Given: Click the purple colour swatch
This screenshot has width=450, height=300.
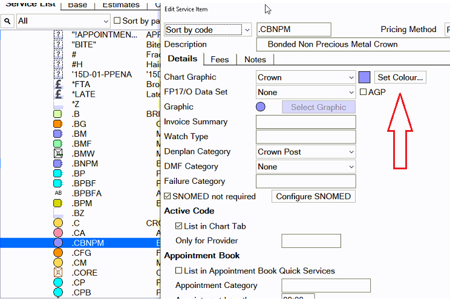Looking at the screenshot, I should coord(365,77).
